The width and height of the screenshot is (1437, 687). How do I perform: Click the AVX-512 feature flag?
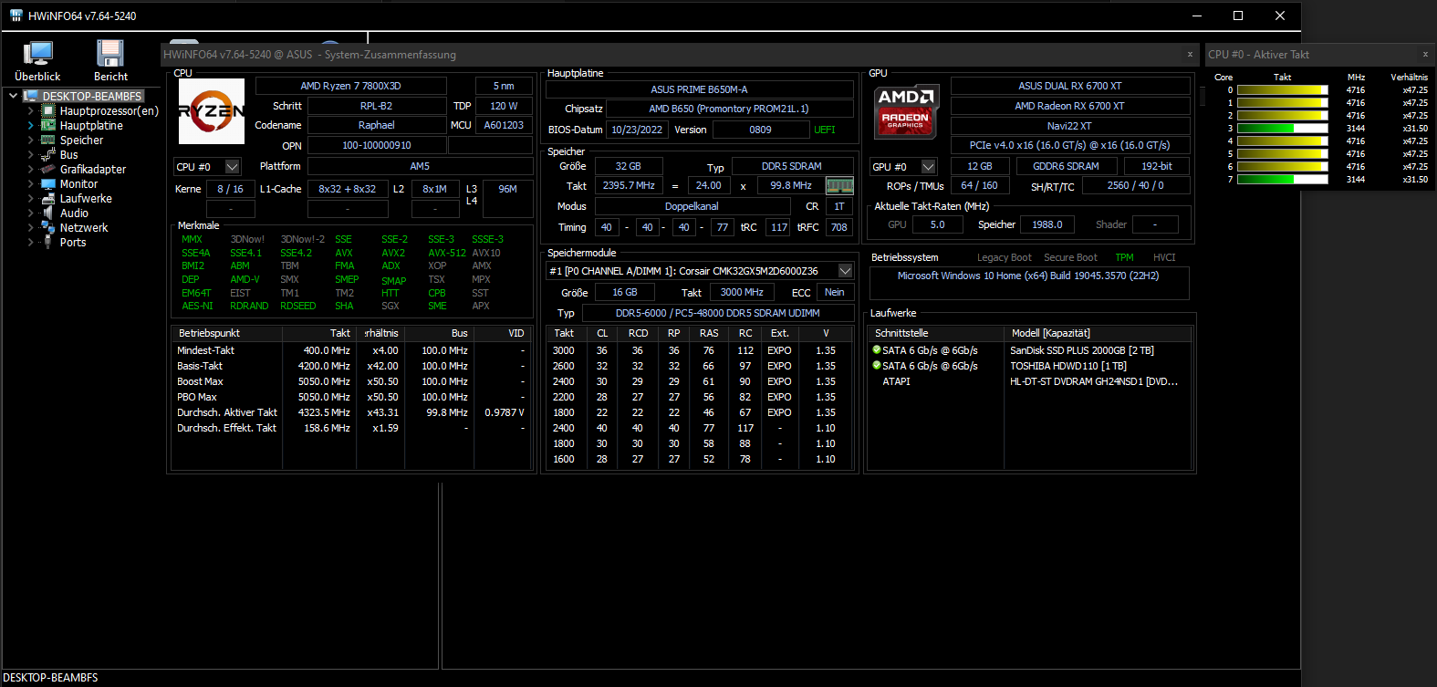[x=447, y=253]
